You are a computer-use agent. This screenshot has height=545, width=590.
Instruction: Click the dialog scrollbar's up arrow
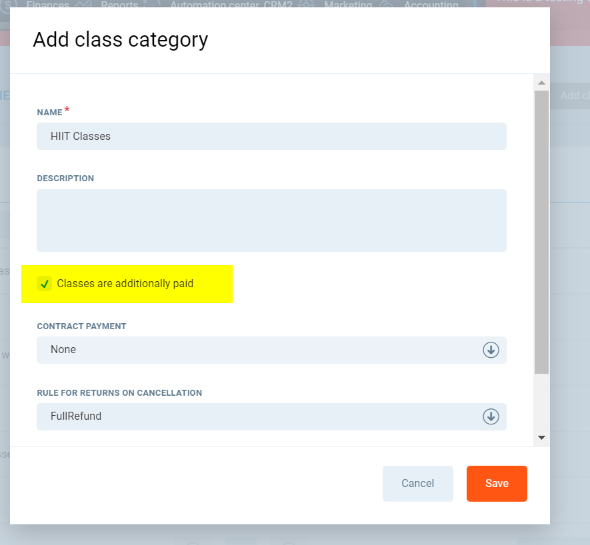pos(541,83)
